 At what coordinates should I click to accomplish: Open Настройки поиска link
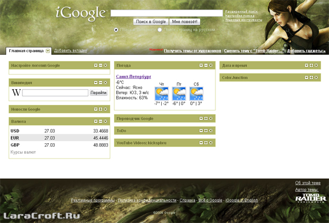click(x=240, y=15)
